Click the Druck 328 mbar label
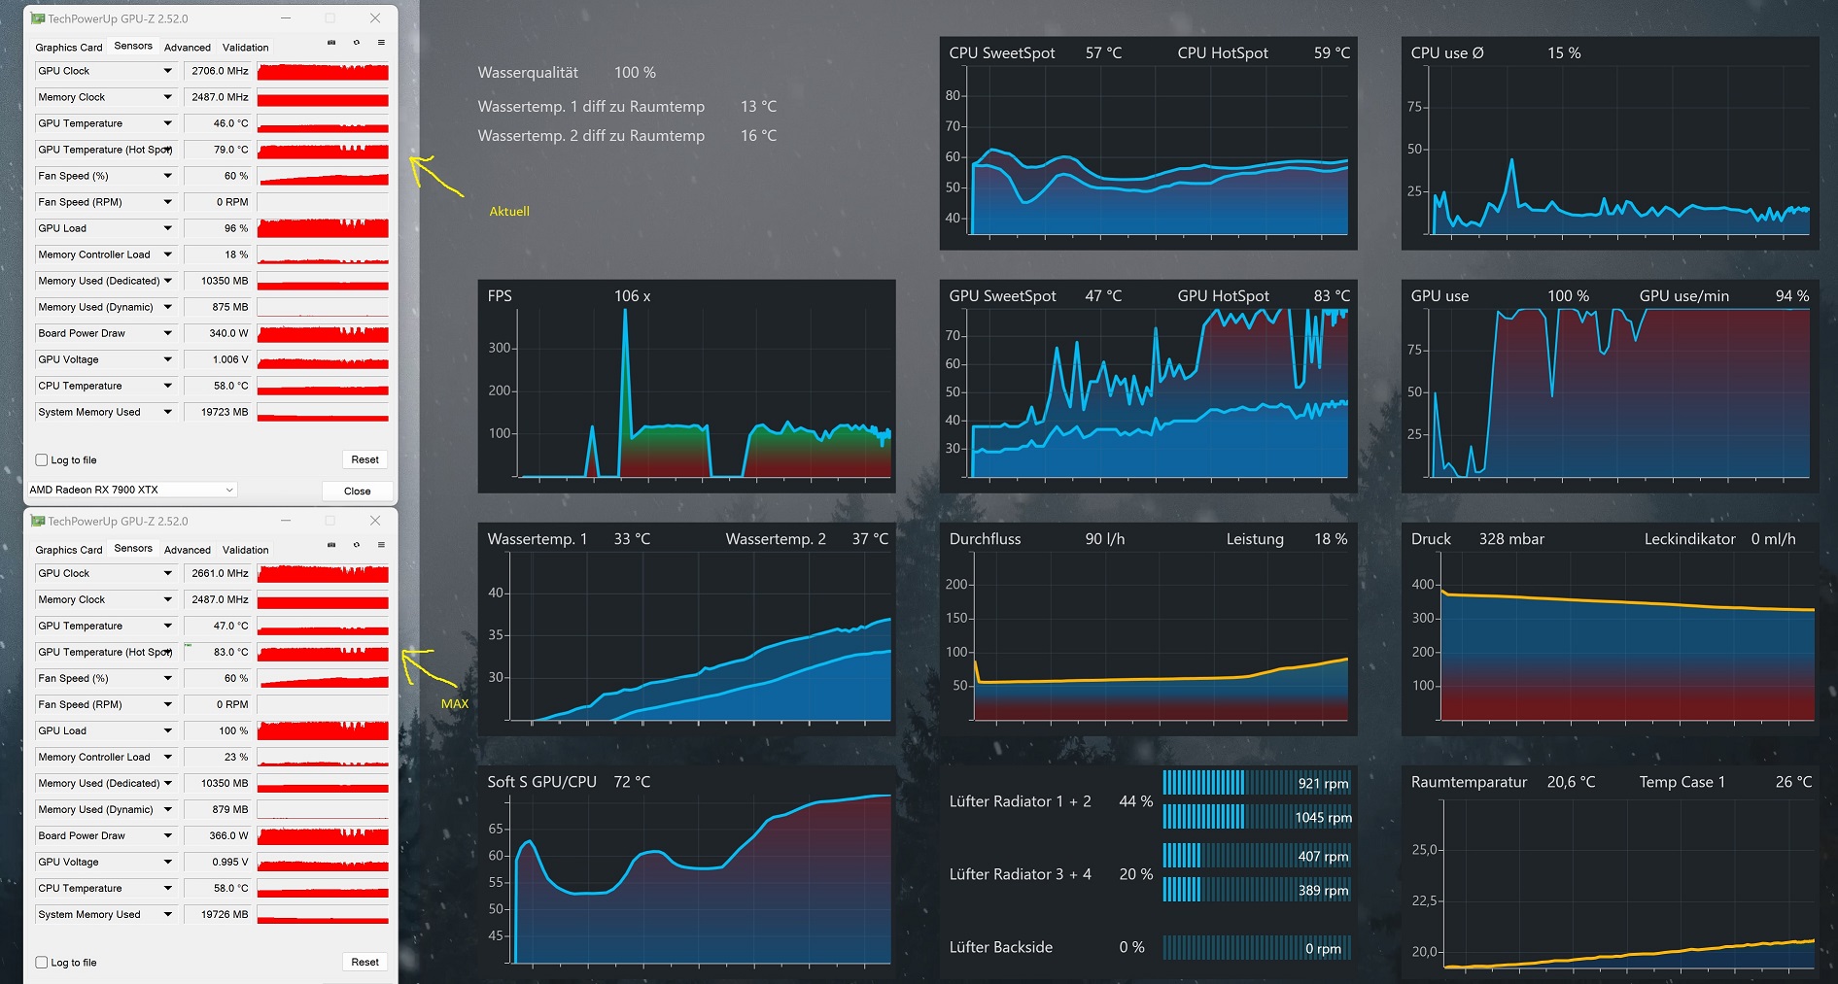The height and width of the screenshot is (984, 1838). [x=1477, y=539]
